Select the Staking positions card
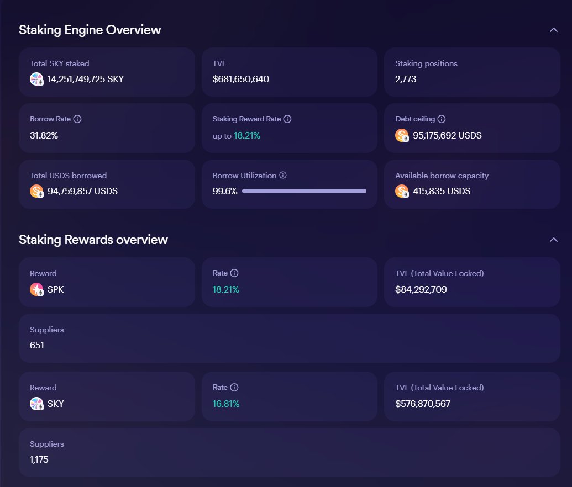The image size is (572, 487). 472,72
